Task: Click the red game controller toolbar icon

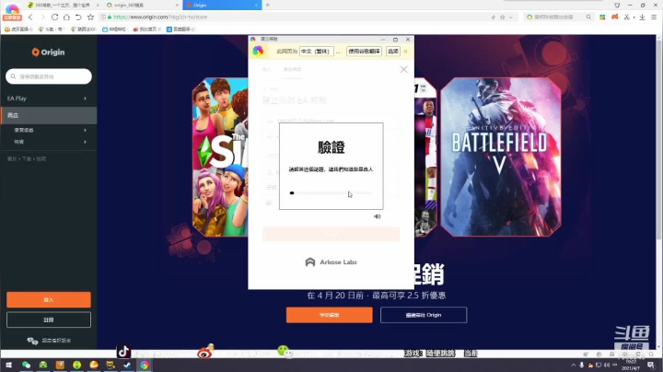Action: click(615, 17)
